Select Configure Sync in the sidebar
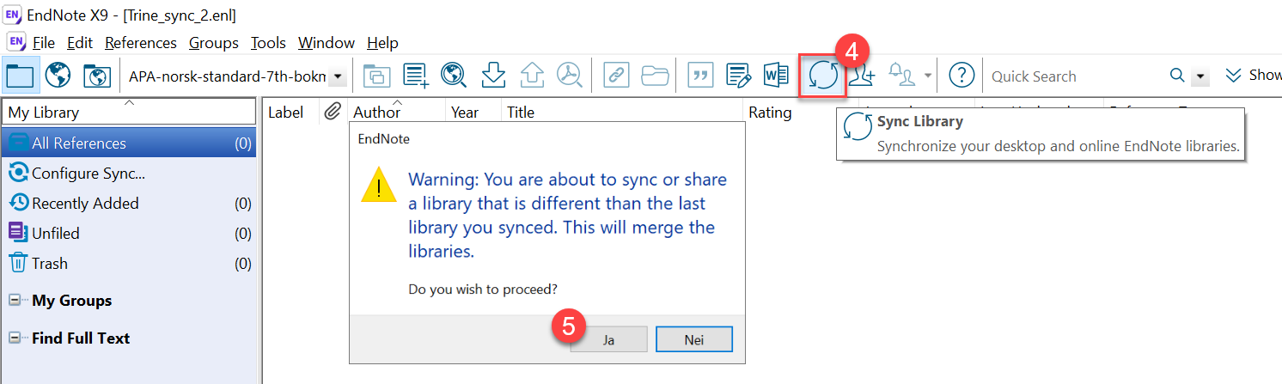This screenshot has width=1282, height=384. click(88, 174)
